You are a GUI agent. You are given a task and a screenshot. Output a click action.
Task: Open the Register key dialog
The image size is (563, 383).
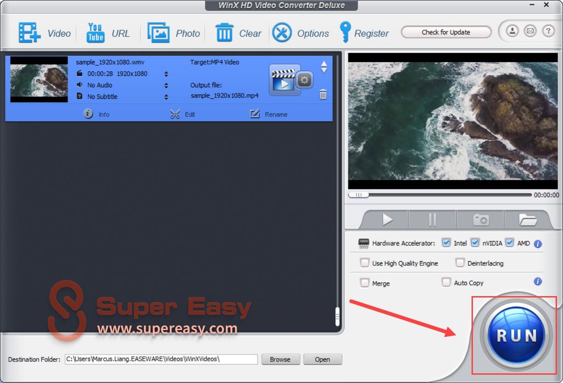coord(364,33)
